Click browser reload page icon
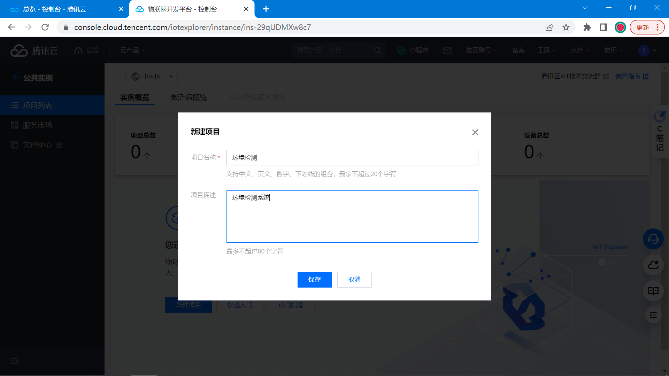This screenshot has width=669, height=376. click(x=45, y=27)
